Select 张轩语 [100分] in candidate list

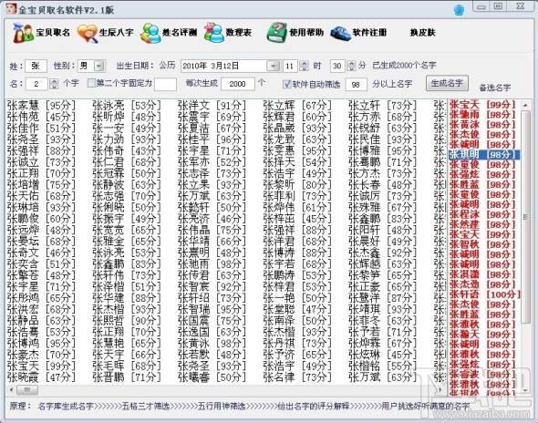485,294
